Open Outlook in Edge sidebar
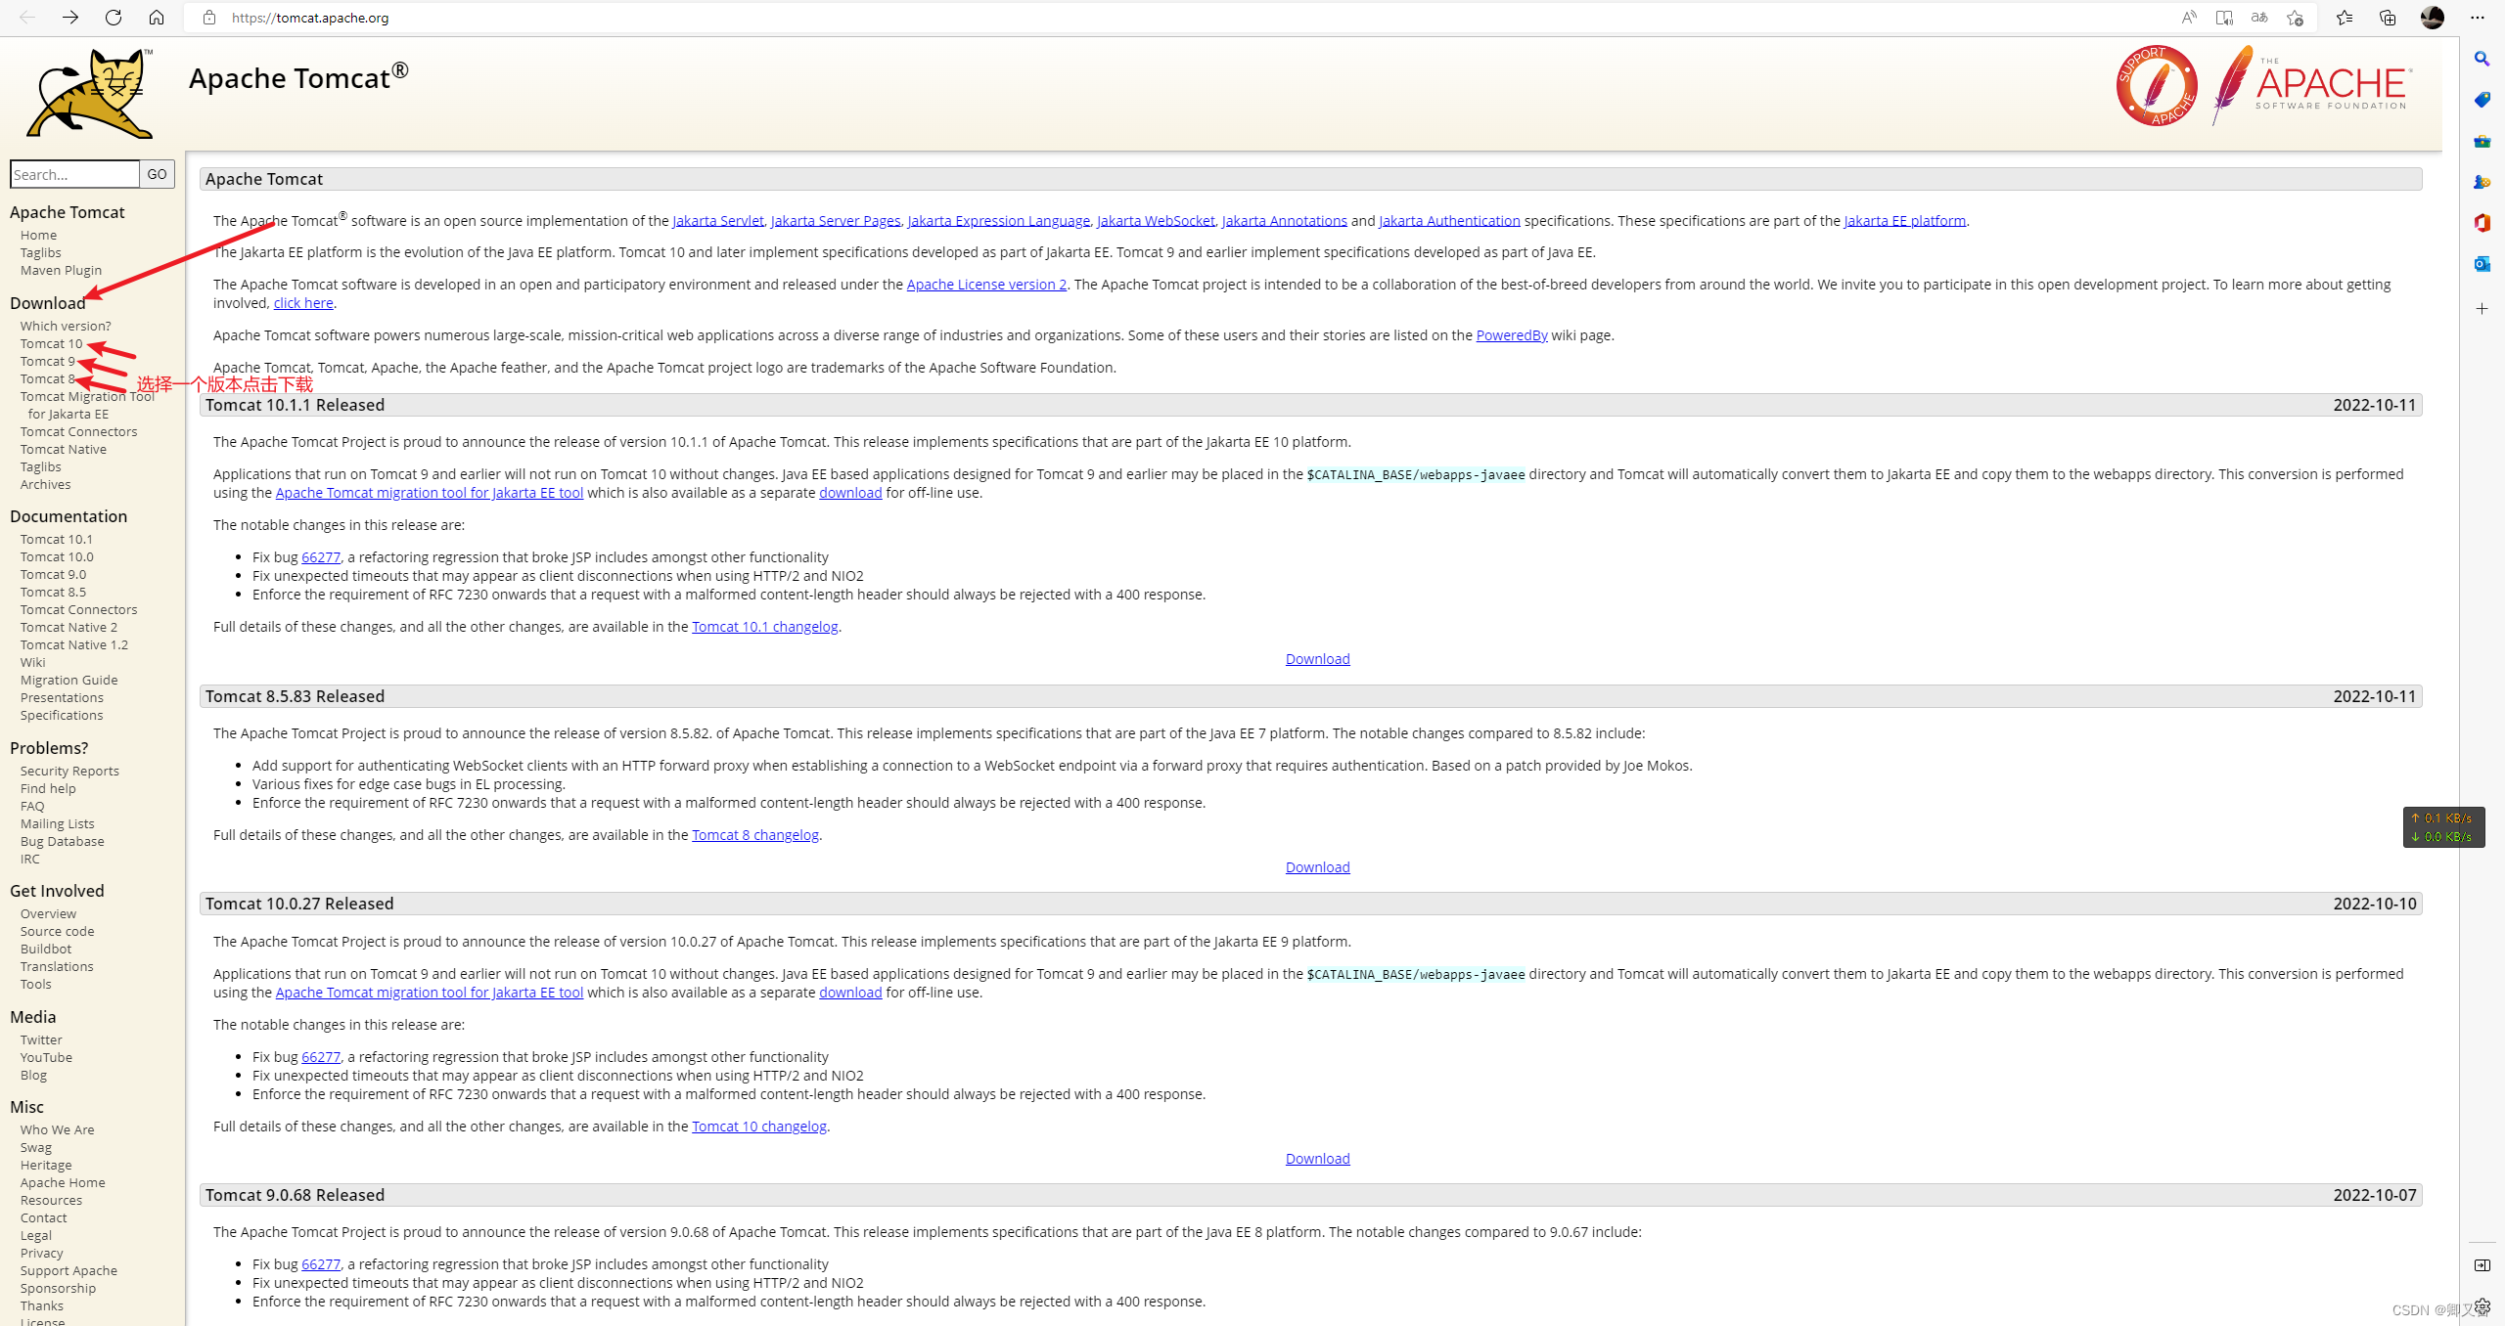 pyautogui.click(x=2482, y=264)
